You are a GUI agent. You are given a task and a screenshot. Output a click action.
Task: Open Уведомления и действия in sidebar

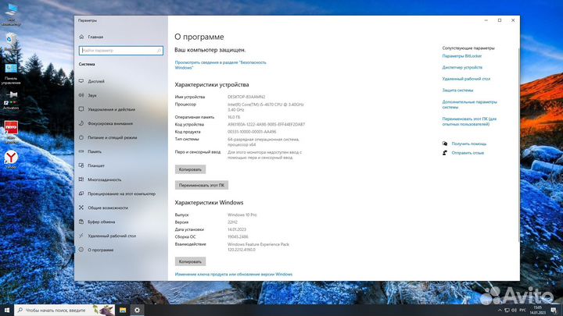[x=120, y=109]
